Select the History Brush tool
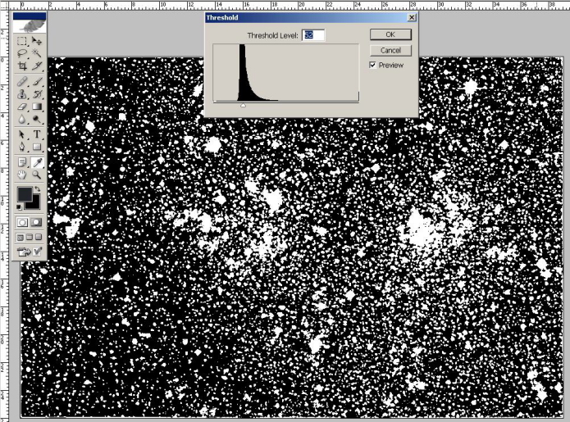570x422 pixels. 36,94
